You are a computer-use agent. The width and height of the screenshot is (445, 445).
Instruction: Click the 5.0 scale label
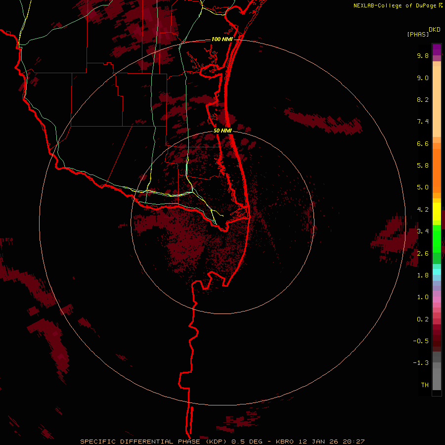point(423,187)
